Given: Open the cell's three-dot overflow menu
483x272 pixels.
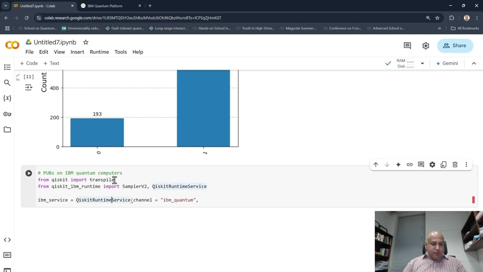Looking at the screenshot, I should coord(466,164).
